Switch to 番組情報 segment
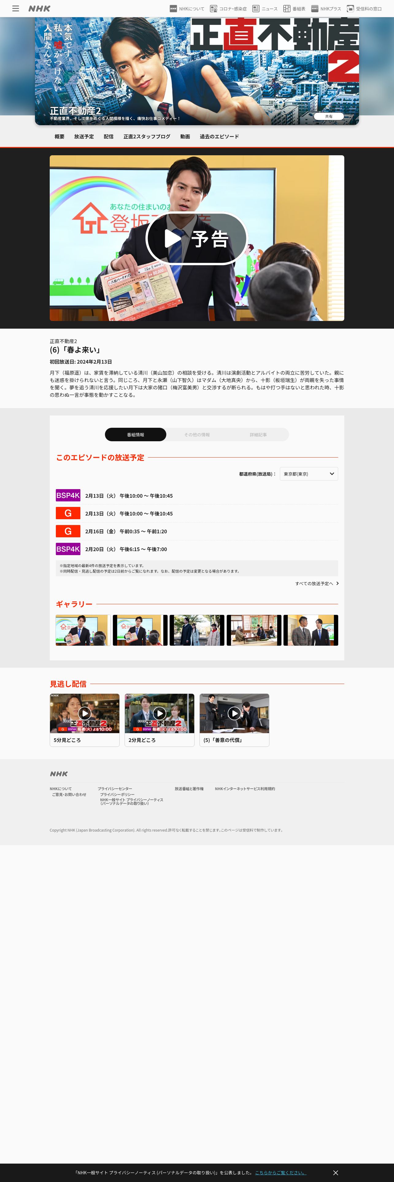Viewport: 394px width, 1182px height. tap(135, 435)
